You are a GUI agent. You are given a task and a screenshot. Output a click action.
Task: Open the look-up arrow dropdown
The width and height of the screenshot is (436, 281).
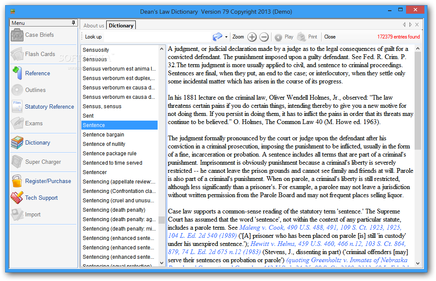pyautogui.click(x=226, y=37)
